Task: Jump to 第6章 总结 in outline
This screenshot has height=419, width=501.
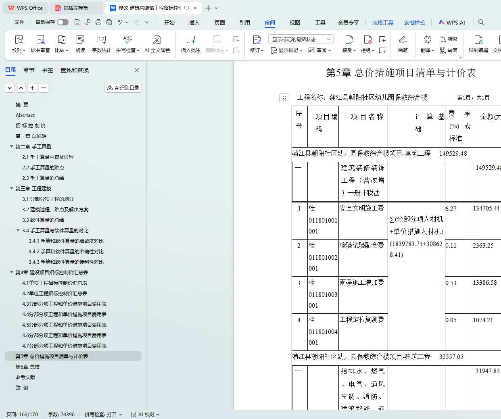Action: point(27,367)
